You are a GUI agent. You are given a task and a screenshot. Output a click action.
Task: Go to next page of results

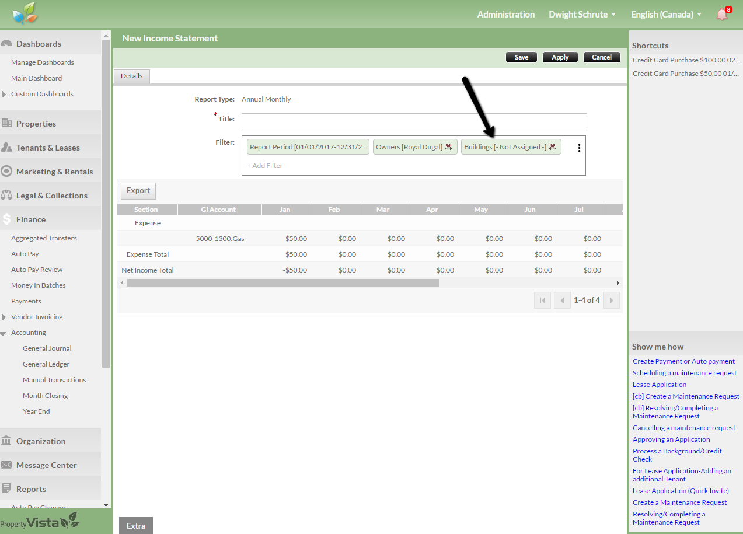click(x=611, y=300)
